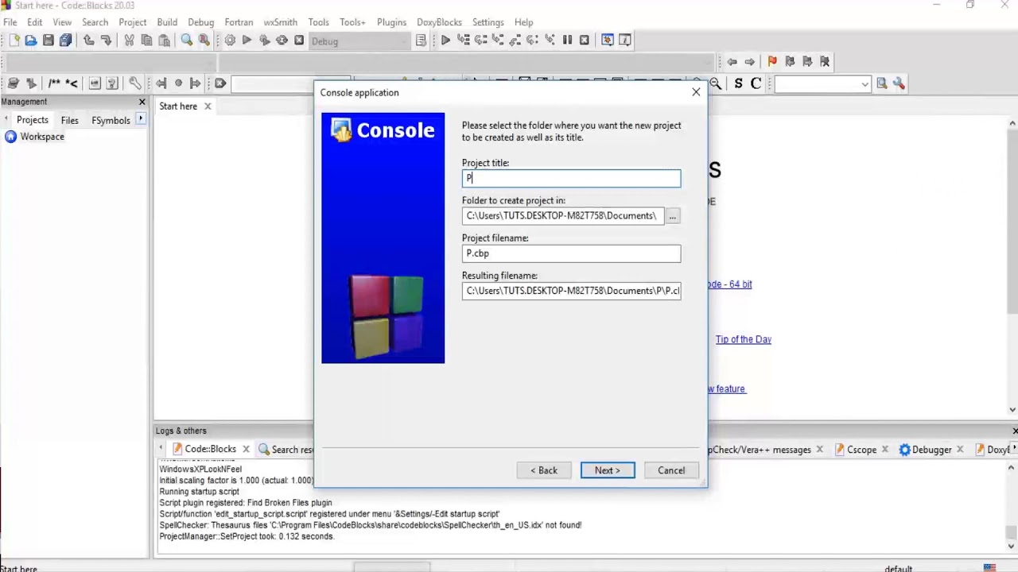Click the Build gear icon
The height and width of the screenshot is (572, 1018).
230,41
